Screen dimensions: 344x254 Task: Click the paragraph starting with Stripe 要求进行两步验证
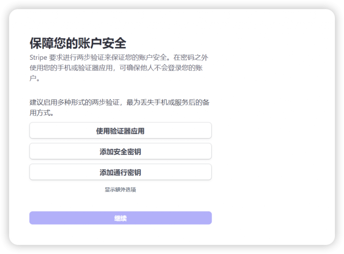pos(119,68)
